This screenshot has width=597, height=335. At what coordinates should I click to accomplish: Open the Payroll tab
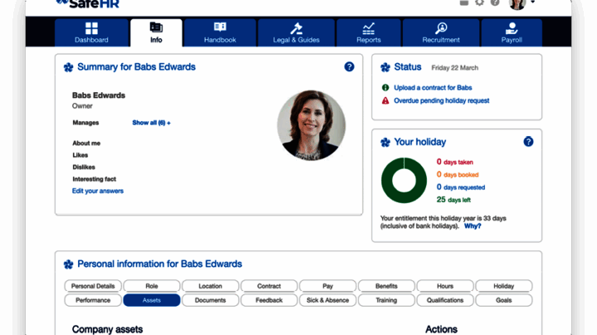512,32
